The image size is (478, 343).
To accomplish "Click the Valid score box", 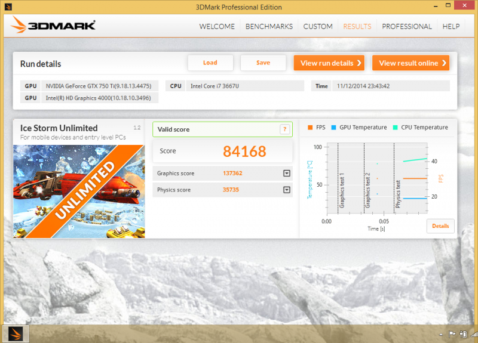I will pos(222,129).
